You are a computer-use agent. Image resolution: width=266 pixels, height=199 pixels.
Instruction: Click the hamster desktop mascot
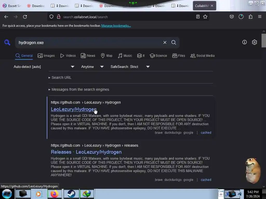pos(252,170)
